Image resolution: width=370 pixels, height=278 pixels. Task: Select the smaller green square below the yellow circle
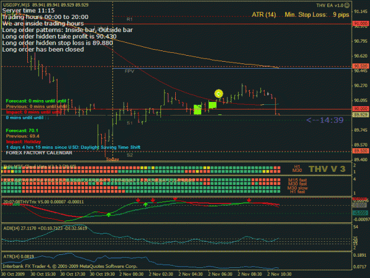point(213,105)
